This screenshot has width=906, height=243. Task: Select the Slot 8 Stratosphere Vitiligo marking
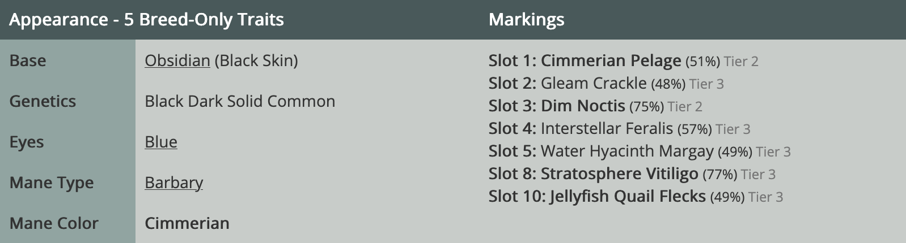point(632,173)
